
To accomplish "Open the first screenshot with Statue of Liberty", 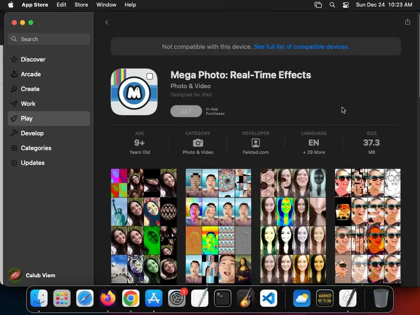I will [x=144, y=226].
